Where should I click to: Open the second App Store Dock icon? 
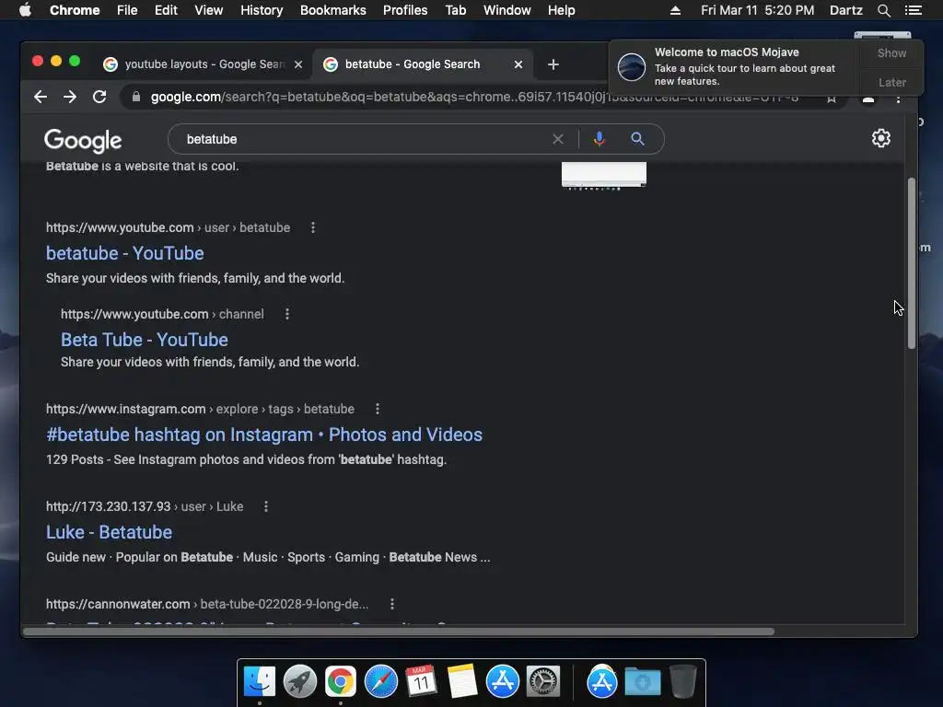point(602,682)
